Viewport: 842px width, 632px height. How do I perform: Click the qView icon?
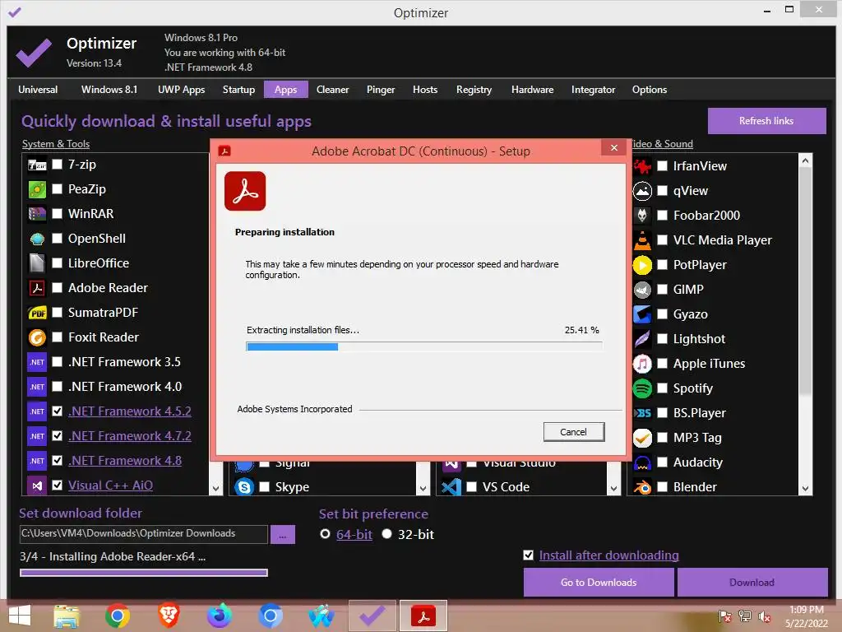point(642,191)
